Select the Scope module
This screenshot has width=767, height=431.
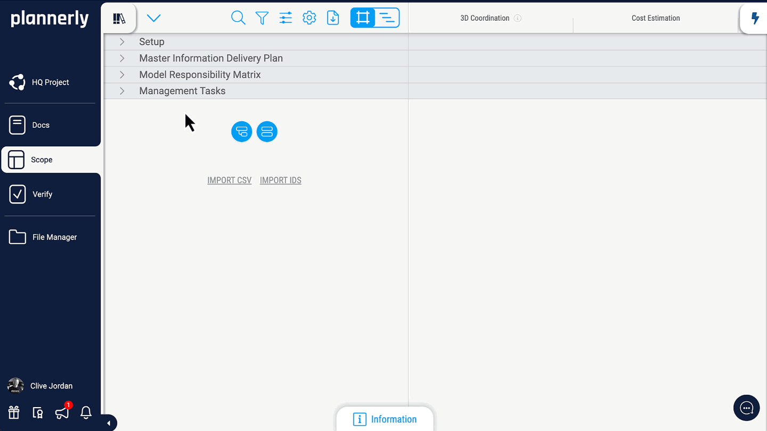tap(51, 160)
